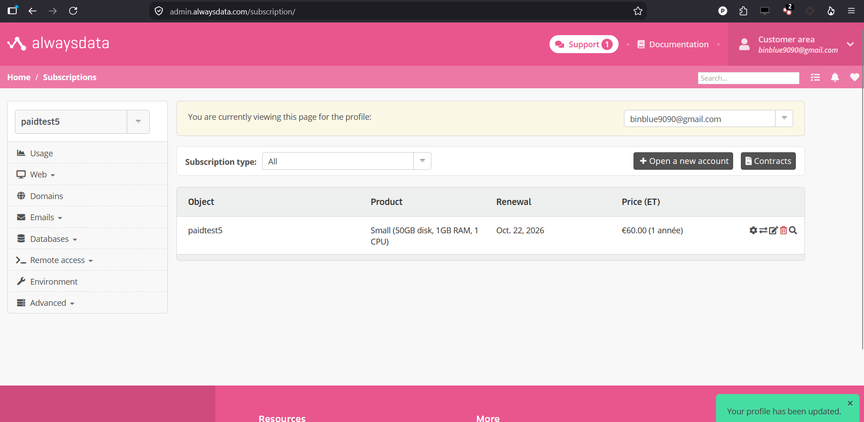
Task: Click the heart icon in the pink bar
Action: tap(855, 77)
